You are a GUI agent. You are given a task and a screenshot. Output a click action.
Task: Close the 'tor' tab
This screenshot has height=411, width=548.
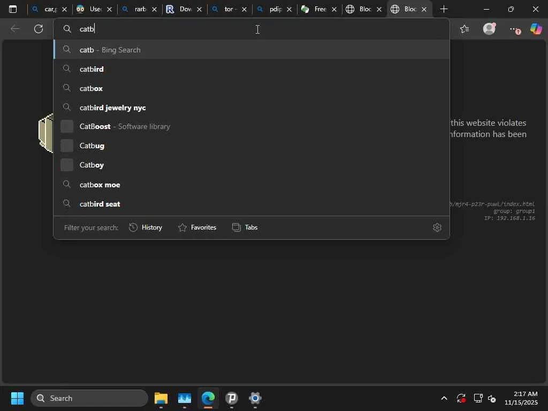[244, 10]
